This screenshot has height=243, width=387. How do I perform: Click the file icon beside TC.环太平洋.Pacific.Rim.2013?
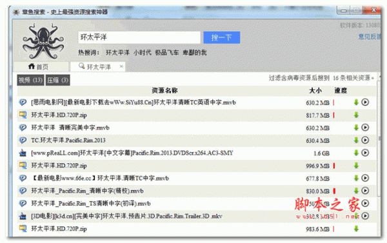(x=23, y=140)
